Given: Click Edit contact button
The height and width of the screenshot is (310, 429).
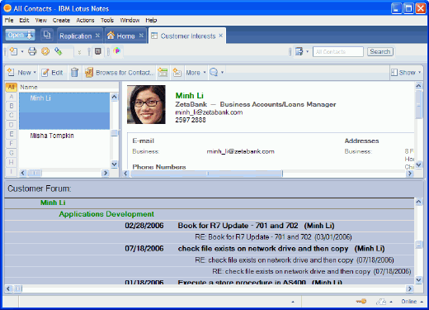Looking at the screenshot, I should pos(52,73).
